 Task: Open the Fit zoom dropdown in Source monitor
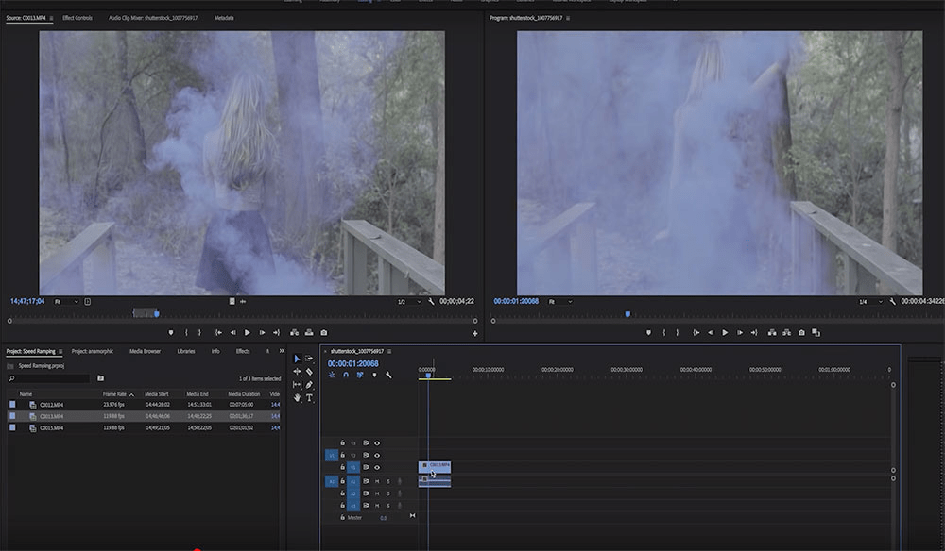(62, 302)
